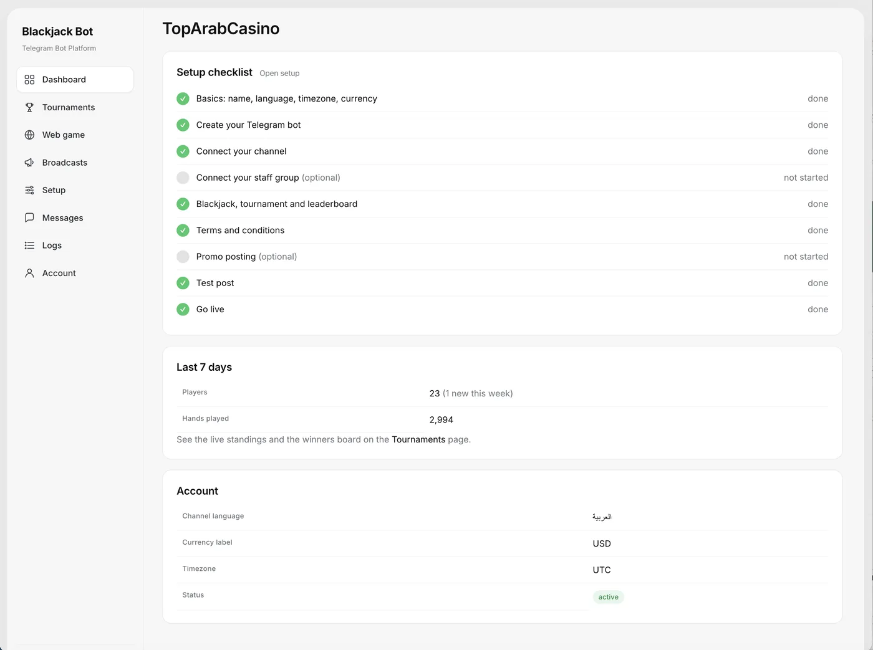Click the 'Telegram Bot Platform' subtitle
873x650 pixels.
coord(59,49)
